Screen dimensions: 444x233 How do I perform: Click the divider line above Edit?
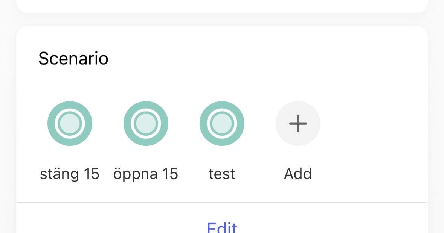coord(222,203)
